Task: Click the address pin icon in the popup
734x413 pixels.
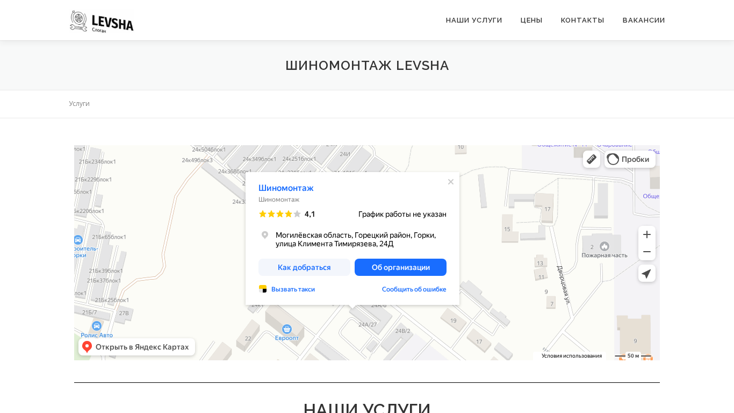Action: pyautogui.click(x=265, y=235)
